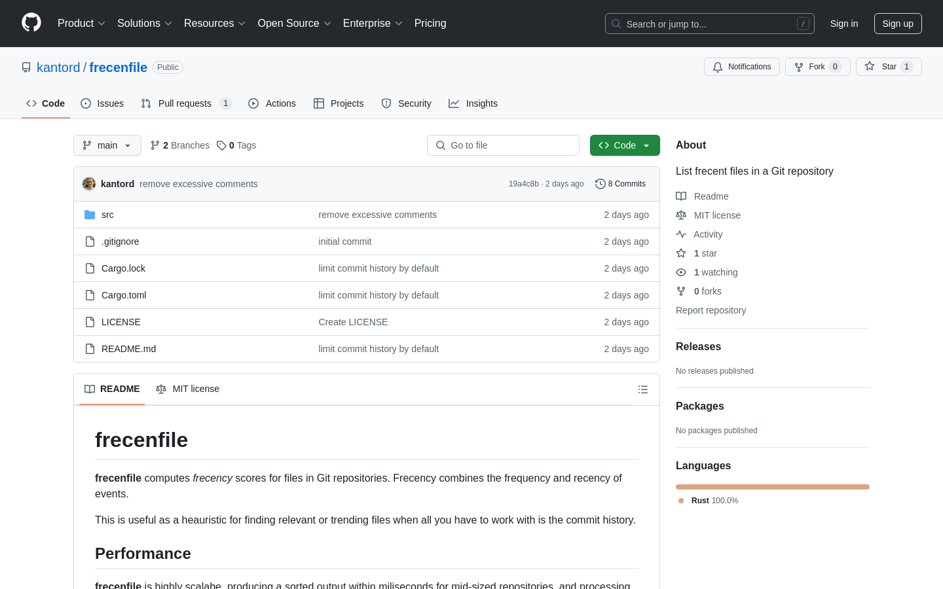Click the branch icon beside 2 Branches

(x=155, y=145)
